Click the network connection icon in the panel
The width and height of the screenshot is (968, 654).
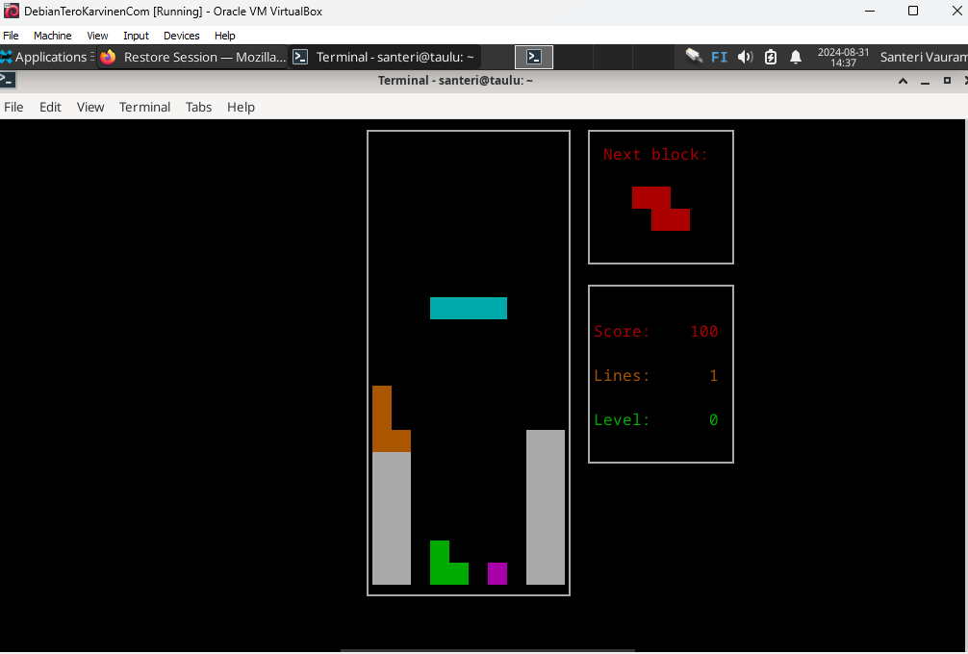694,57
